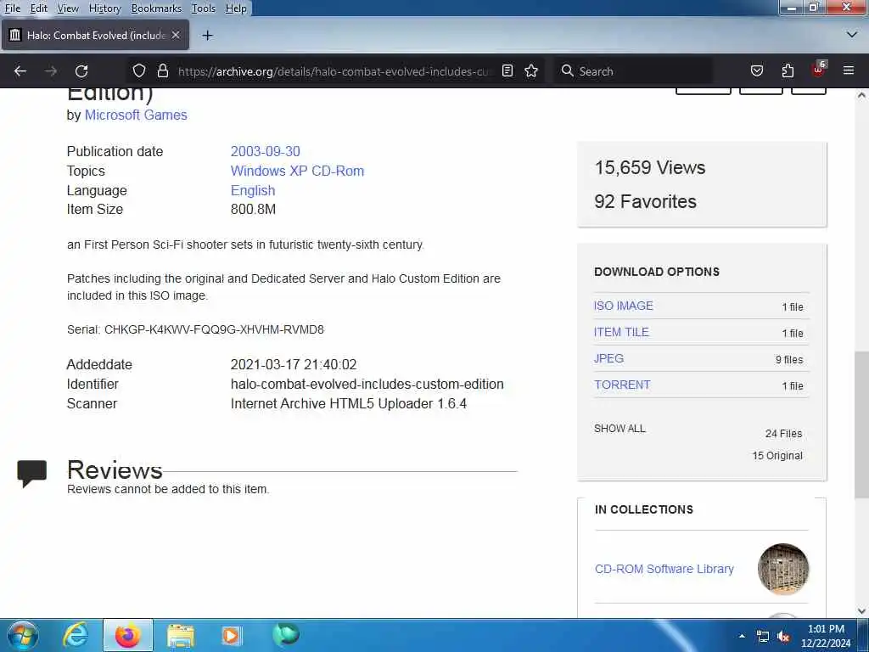Open the Edit menu
The image size is (869, 652).
(39, 8)
